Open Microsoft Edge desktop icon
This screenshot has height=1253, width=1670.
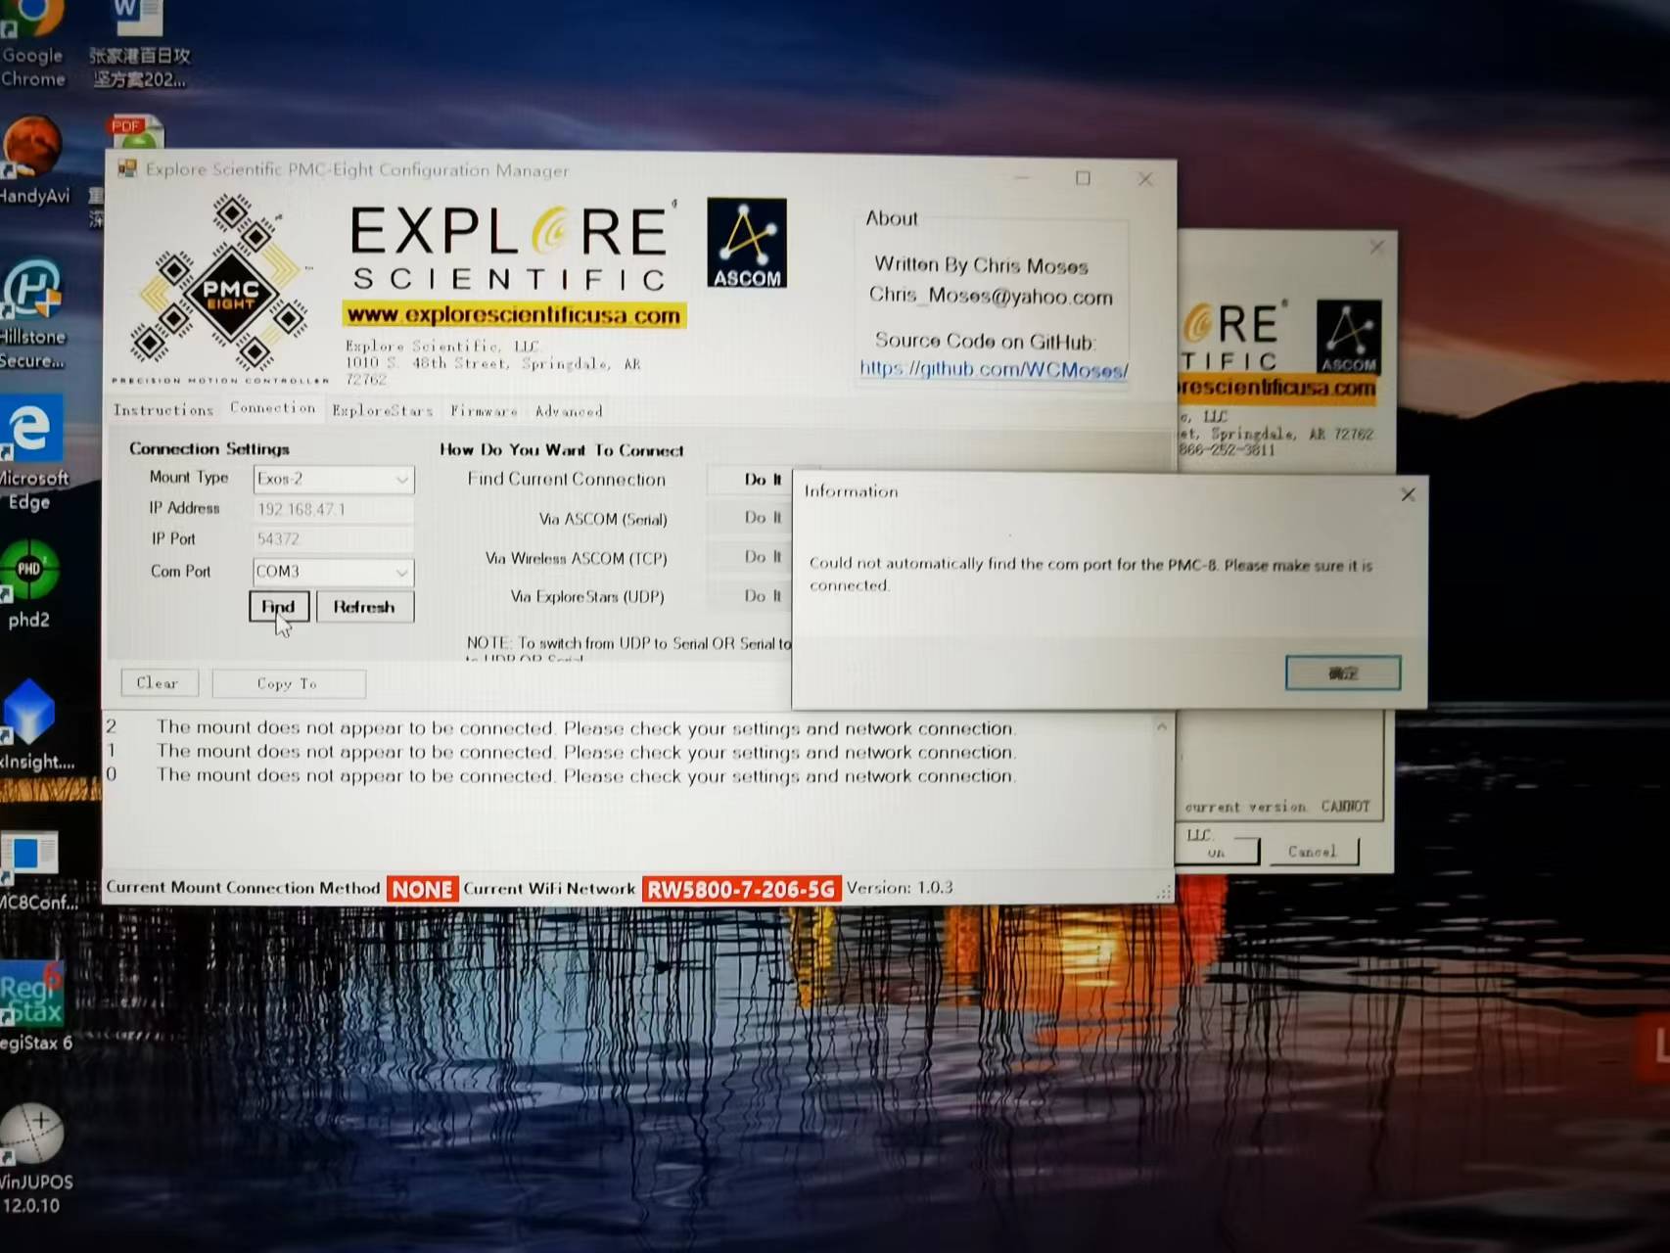[33, 452]
